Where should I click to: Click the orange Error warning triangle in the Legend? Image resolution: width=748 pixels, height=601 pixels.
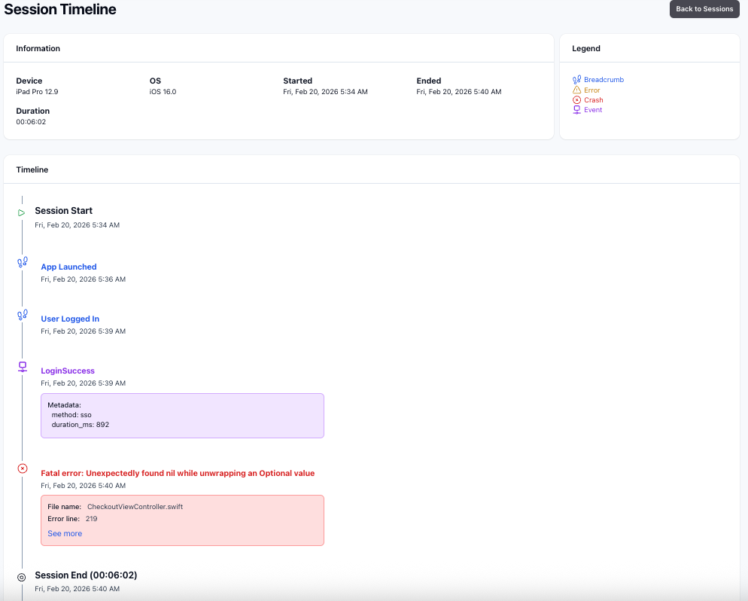pyautogui.click(x=576, y=90)
